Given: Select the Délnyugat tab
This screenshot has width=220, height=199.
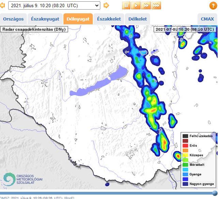Looking at the screenshot, I should (x=78, y=19).
